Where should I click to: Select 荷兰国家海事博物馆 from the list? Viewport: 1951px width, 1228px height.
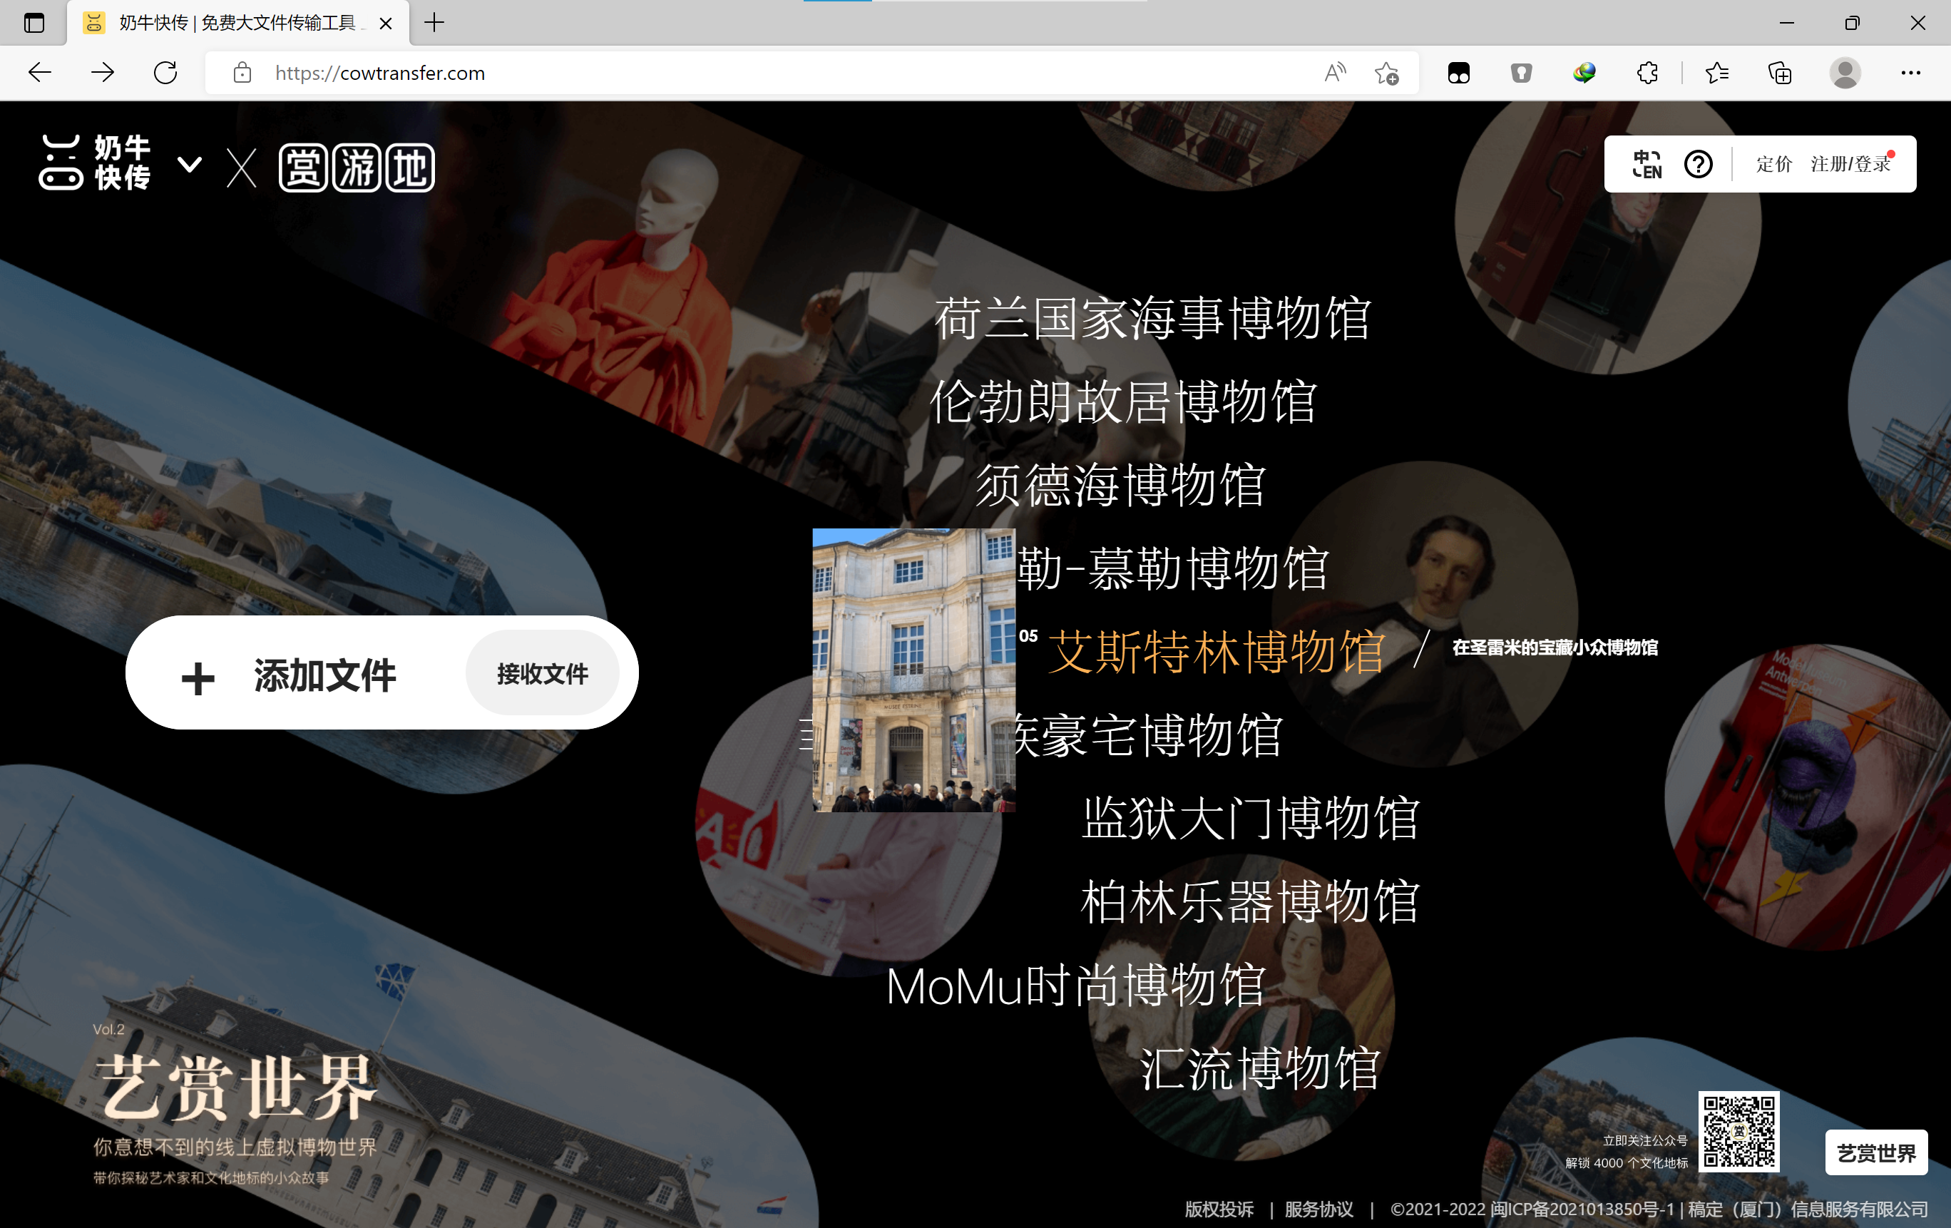pos(1152,318)
